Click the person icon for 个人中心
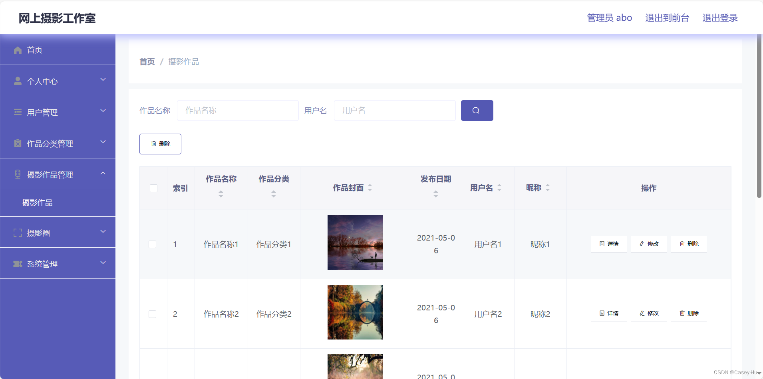 tap(18, 81)
